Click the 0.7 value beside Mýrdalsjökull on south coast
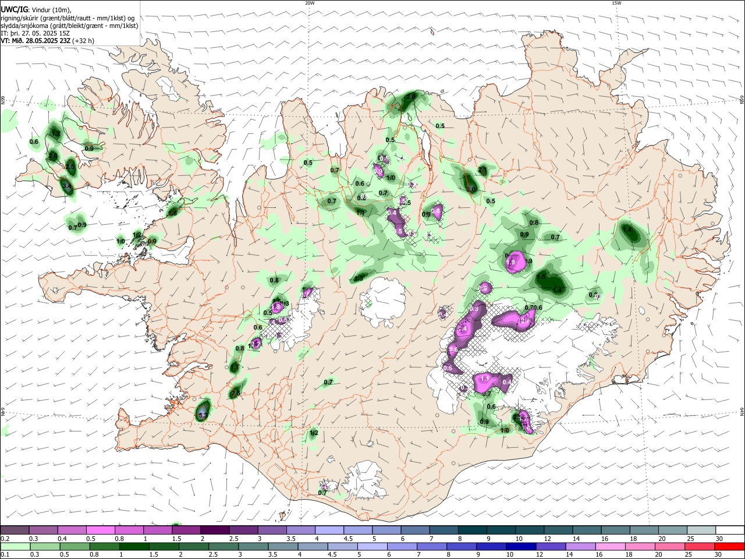The height and width of the screenshot is (559, 745). pyautogui.click(x=322, y=493)
